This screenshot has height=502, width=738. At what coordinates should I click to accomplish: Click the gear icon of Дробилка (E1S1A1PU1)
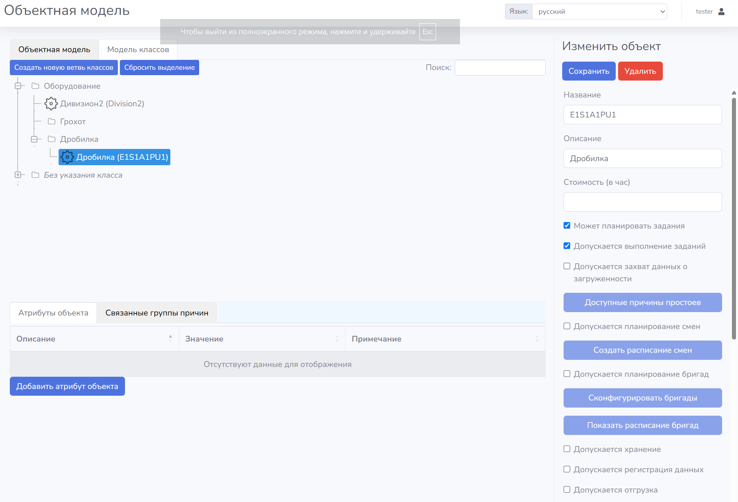pyautogui.click(x=67, y=157)
